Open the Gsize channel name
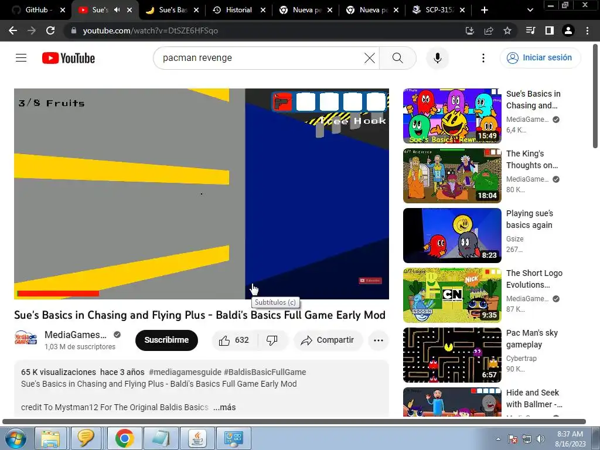Screen dimensions: 600x450 coord(514,239)
